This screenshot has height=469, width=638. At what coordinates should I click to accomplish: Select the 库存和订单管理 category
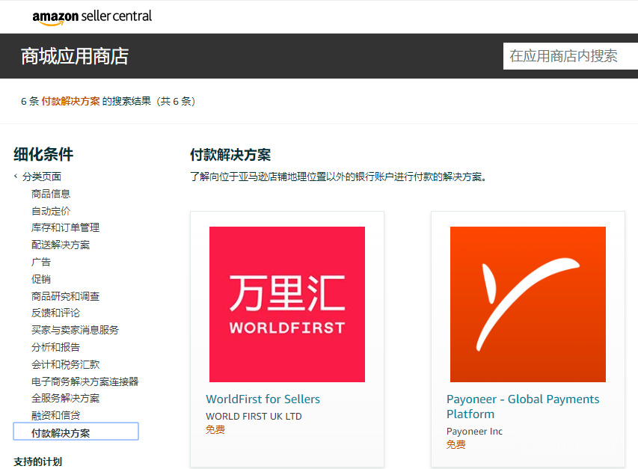66,227
